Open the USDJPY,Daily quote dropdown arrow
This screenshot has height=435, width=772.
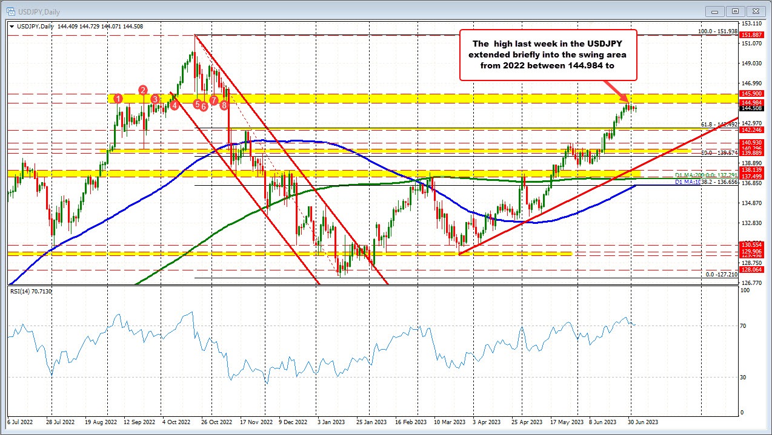click(x=11, y=27)
